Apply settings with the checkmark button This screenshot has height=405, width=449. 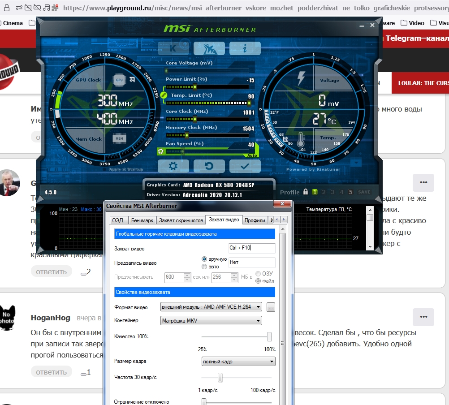point(245,166)
